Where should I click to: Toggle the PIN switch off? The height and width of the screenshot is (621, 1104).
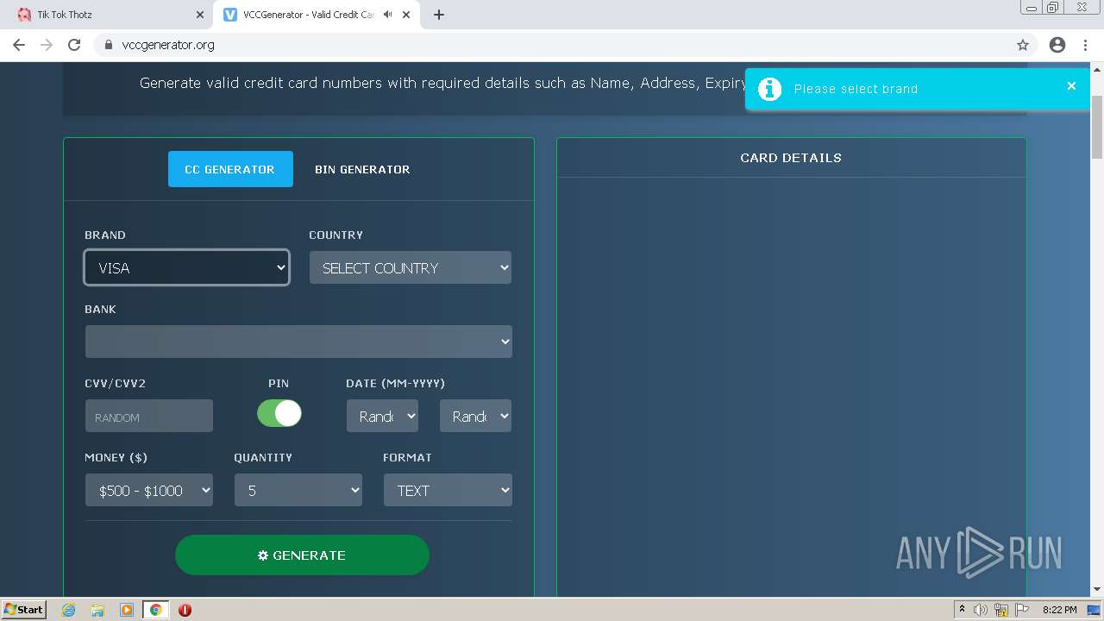pos(279,413)
